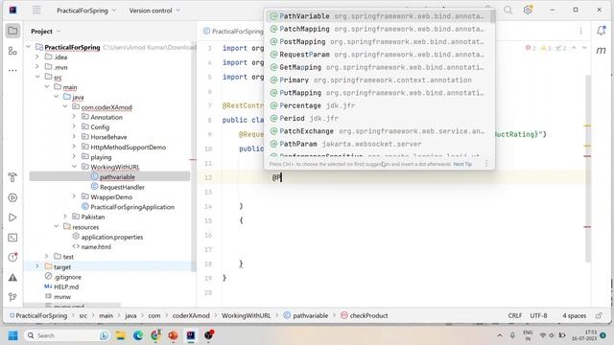This screenshot has width=614, height=345.
Task: Click the Windows taskbar Search box
Action: (x=66, y=335)
